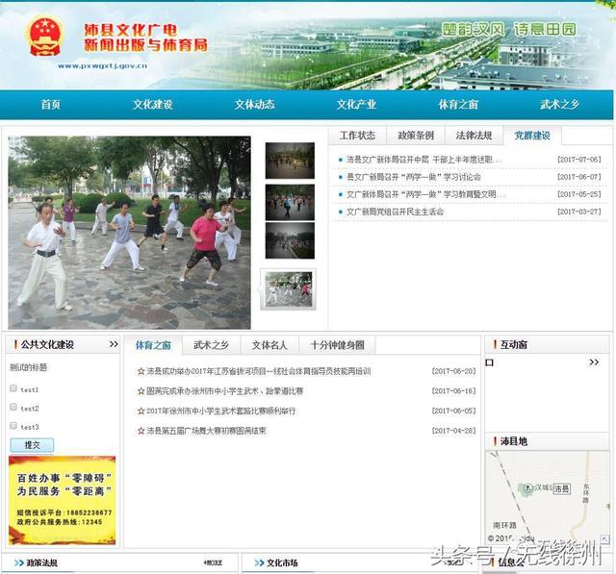
Task: Open 2017年徐州市中小学生武术套路比赛 article
Action: click(220, 412)
